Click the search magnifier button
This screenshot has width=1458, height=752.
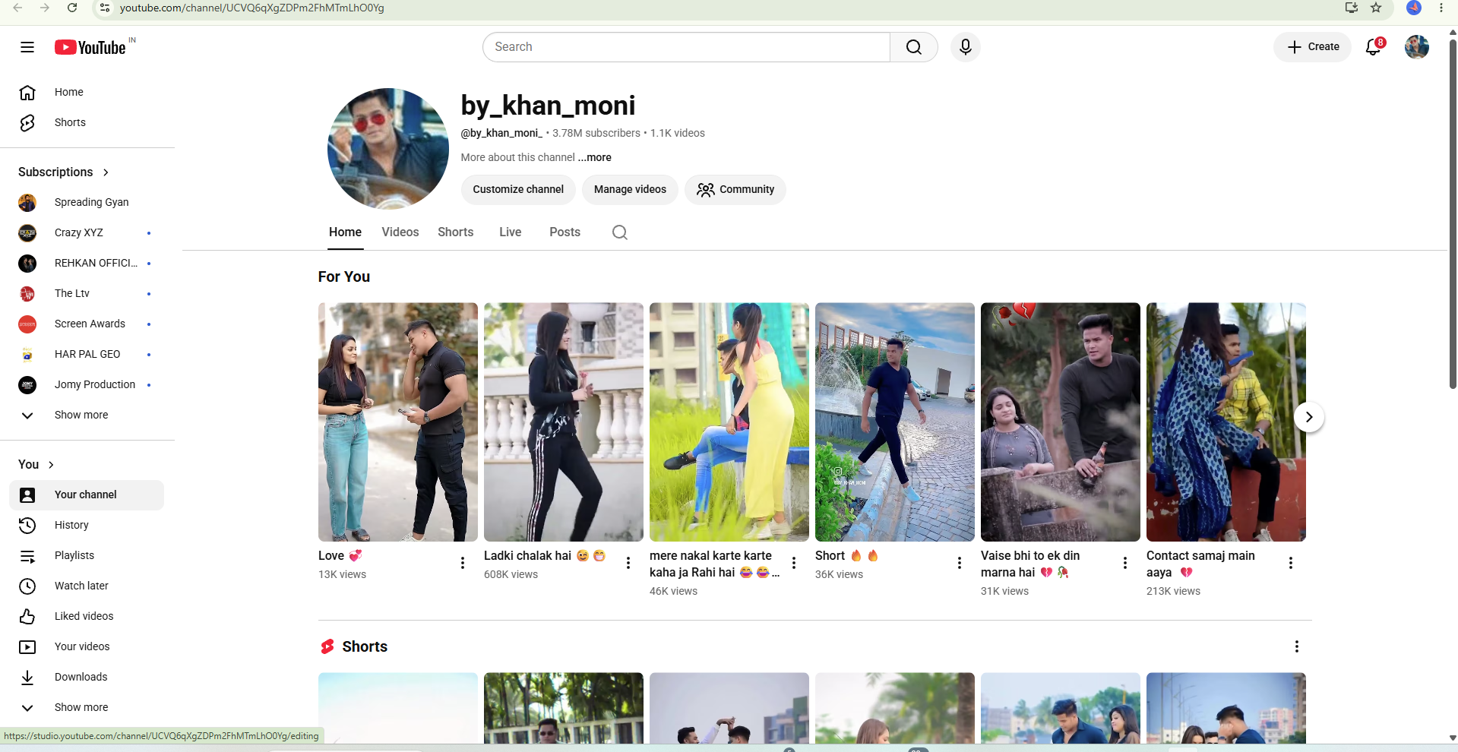[x=914, y=47]
